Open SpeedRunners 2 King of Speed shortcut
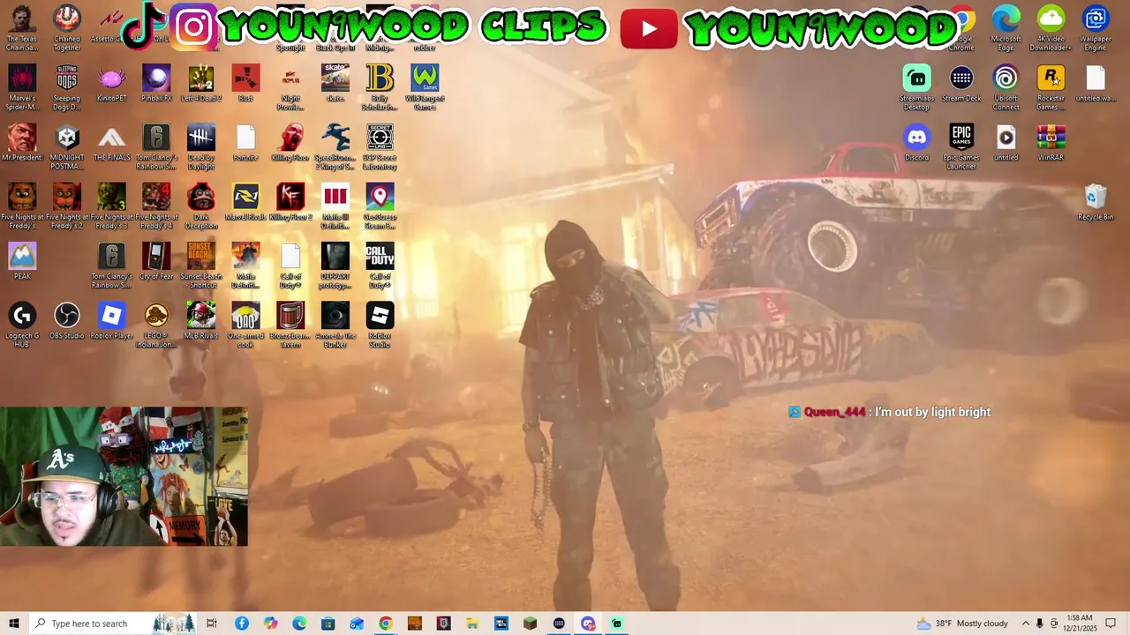This screenshot has height=635, width=1130. [335, 146]
